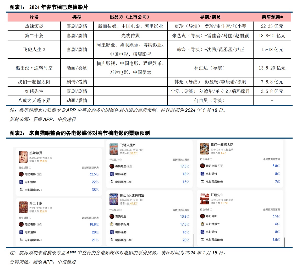Click the 片名 column header
The image size is (302, 268).
pos(34,17)
